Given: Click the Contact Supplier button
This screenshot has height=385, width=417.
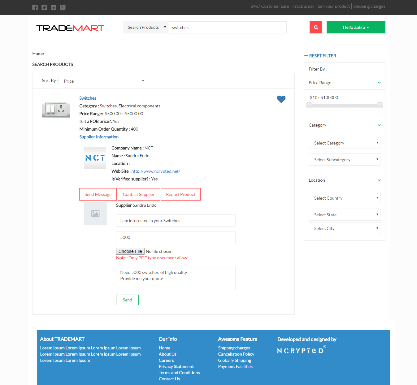Looking at the screenshot, I should (x=139, y=194).
